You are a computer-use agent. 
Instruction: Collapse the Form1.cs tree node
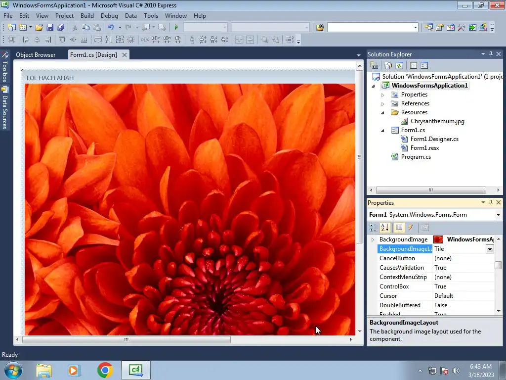(383, 131)
